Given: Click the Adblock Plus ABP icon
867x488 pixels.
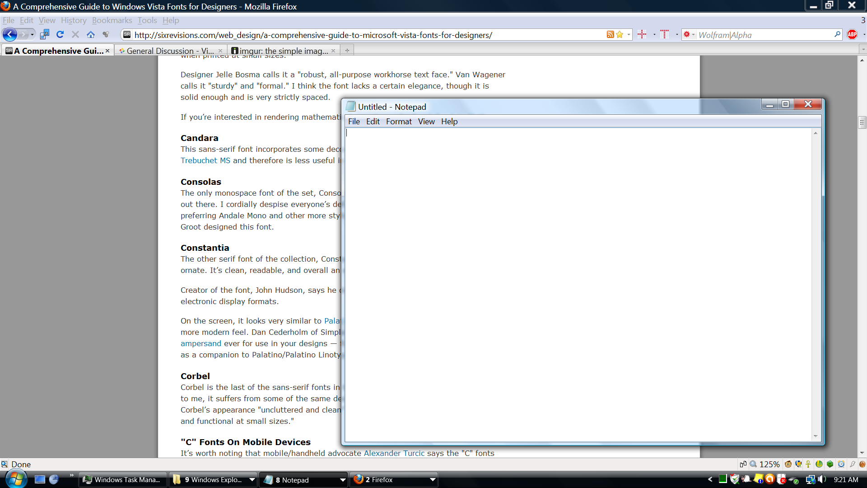Looking at the screenshot, I should [x=852, y=35].
